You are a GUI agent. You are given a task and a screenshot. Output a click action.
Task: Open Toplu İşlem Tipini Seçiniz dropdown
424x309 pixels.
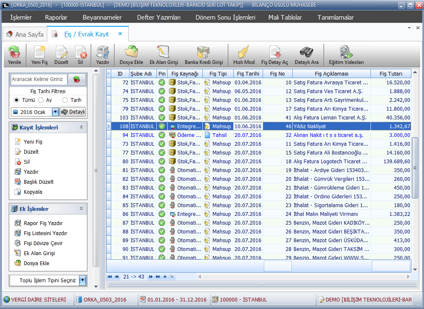click(83, 280)
